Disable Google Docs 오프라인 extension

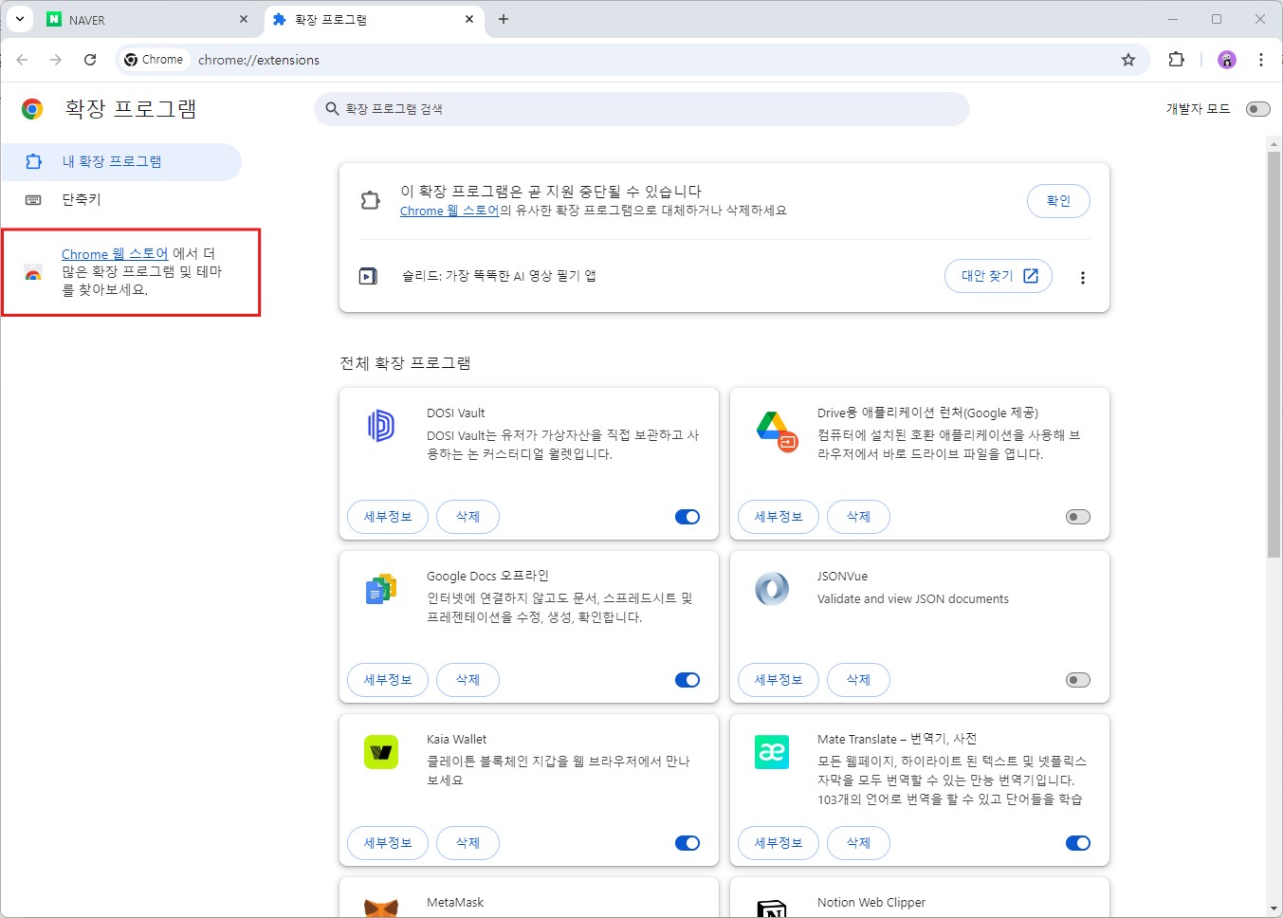tap(687, 680)
